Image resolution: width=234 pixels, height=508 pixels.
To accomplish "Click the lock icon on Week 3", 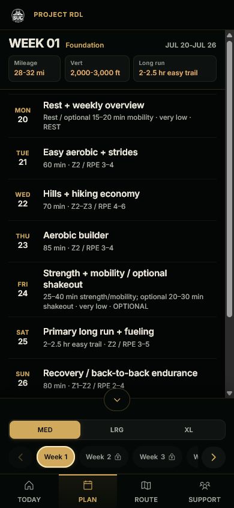I will point(172,457).
